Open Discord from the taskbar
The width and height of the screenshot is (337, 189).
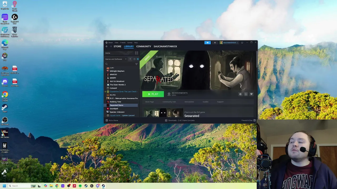[x=97, y=186]
